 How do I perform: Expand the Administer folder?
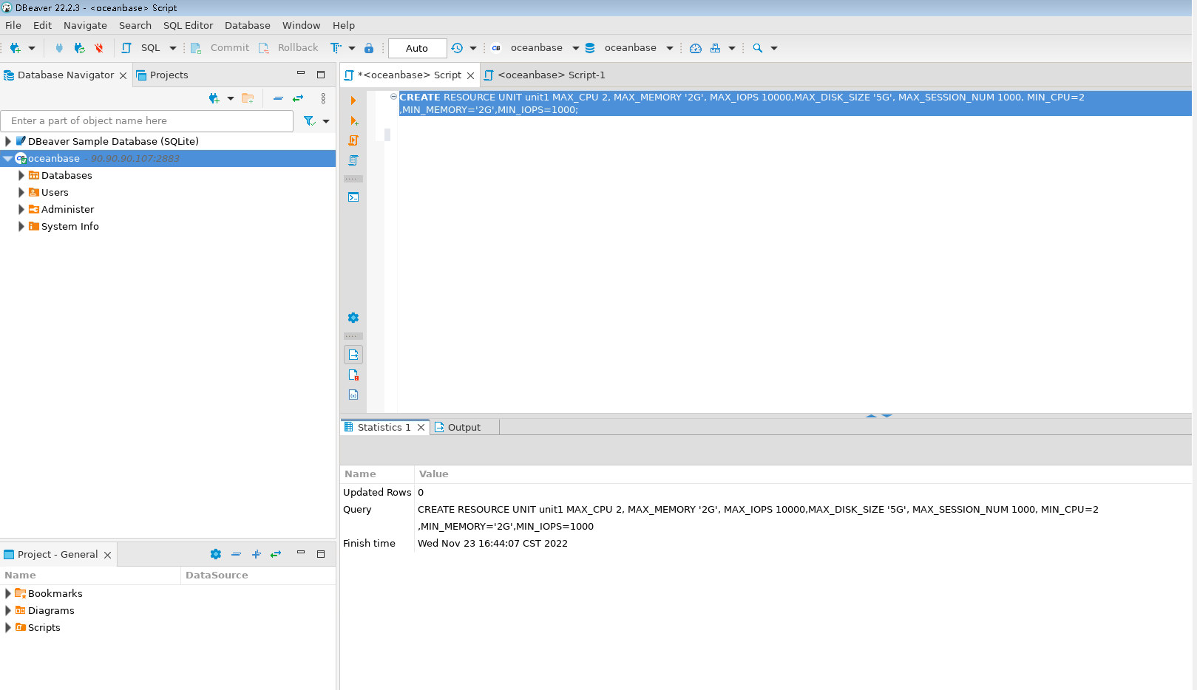click(21, 209)
